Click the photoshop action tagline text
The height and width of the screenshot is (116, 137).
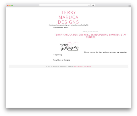point(68,25)
